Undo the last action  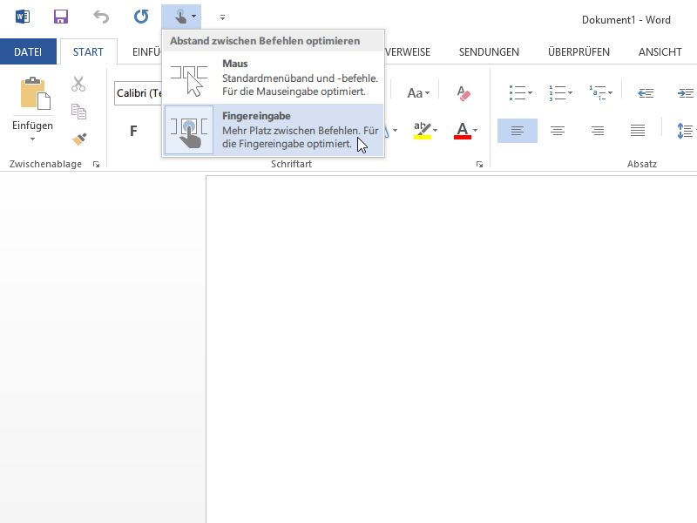[x=101, y=17]
